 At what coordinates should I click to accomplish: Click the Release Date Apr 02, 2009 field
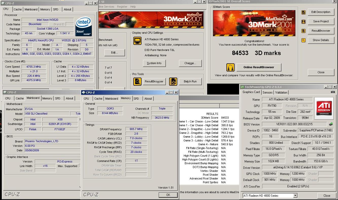[x=272, y=118]
